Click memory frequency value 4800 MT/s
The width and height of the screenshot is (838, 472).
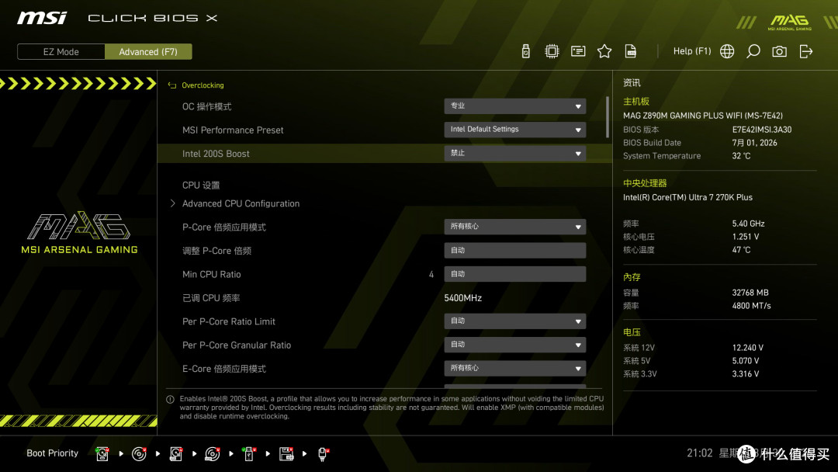(x=751, y=306)
